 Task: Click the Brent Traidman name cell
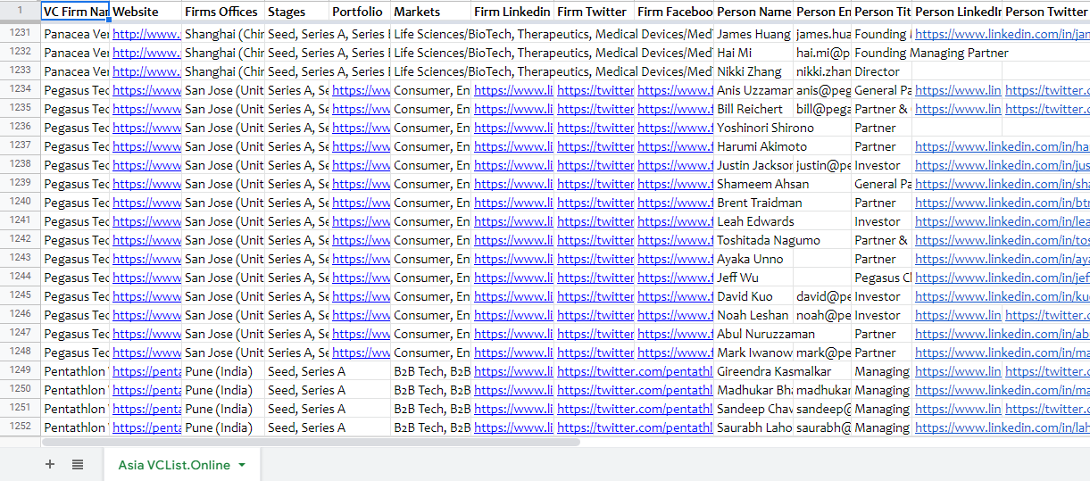(754, 203)
